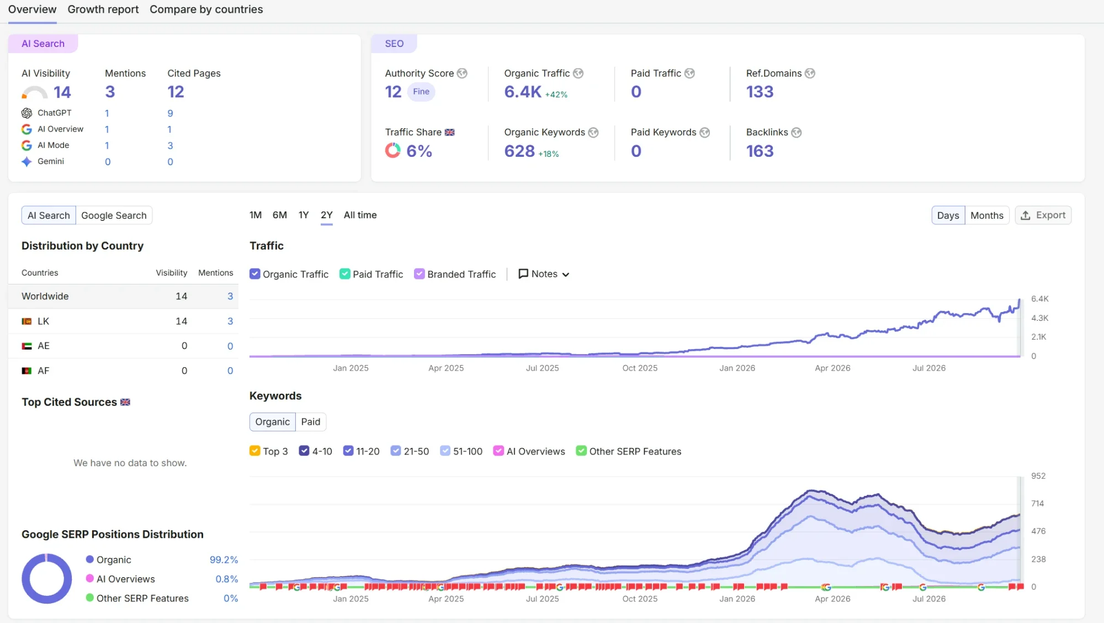Click the ChatGPT logo icon
The width and height of the screenshot is (1104, 623).
pyautogui.click(x=26, y=113)
